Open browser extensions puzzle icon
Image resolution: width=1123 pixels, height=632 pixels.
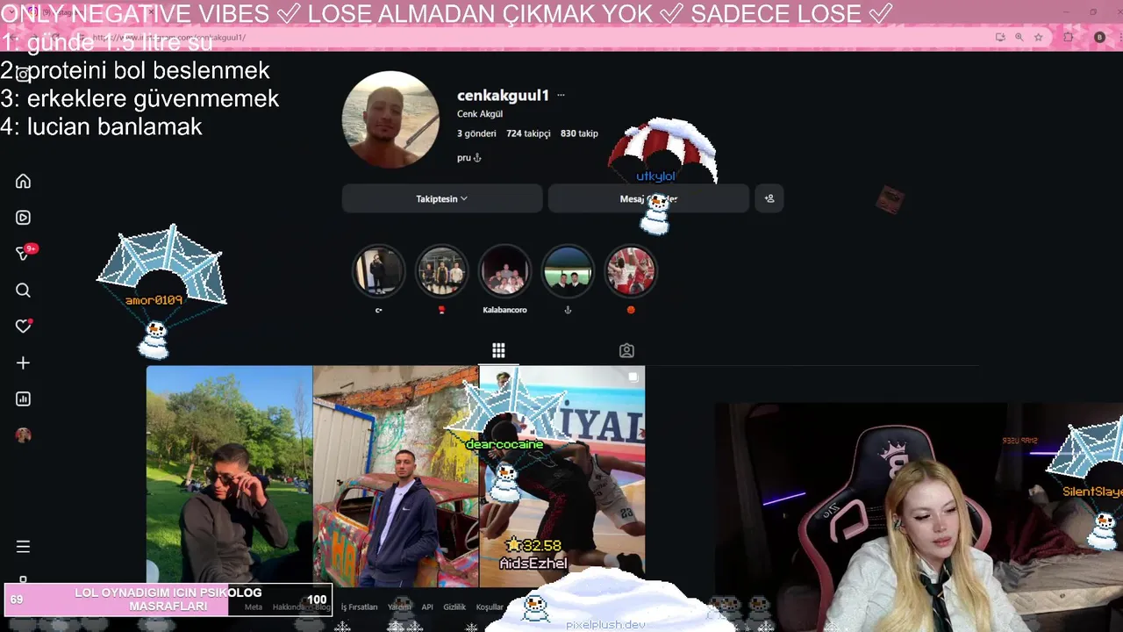click(x=1069, y=37)
